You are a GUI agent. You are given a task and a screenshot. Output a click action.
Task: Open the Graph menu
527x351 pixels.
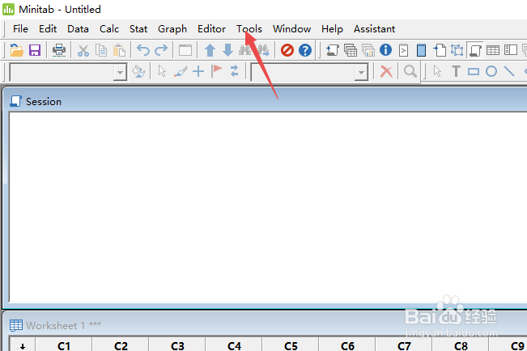(x=172, y=29)
